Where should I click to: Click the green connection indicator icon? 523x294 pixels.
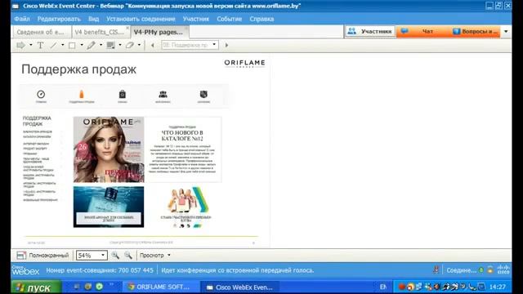(x=481, y=270)
